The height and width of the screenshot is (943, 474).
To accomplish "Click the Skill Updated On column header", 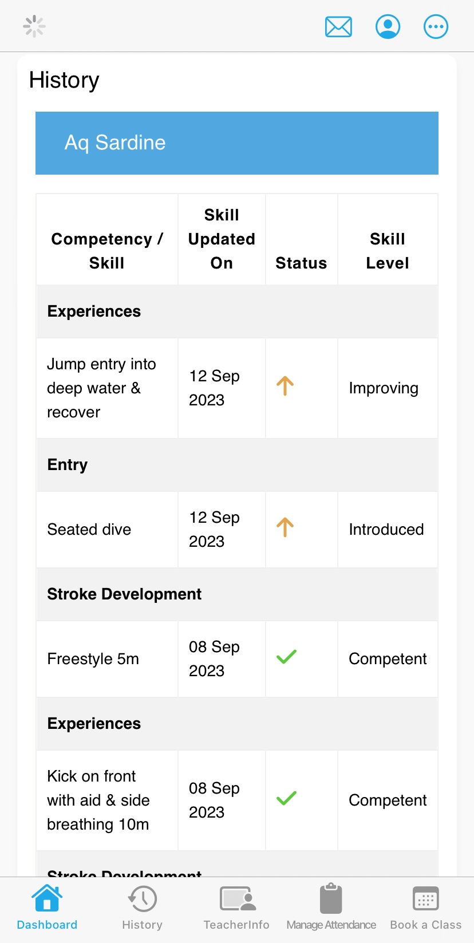I will pyautogui.click(x=222, y=239).
